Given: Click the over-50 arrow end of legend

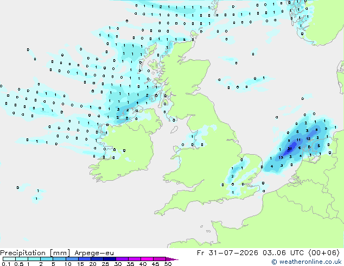Looking at the screenshot, I should pyautogui.click(x=172, y=259).
